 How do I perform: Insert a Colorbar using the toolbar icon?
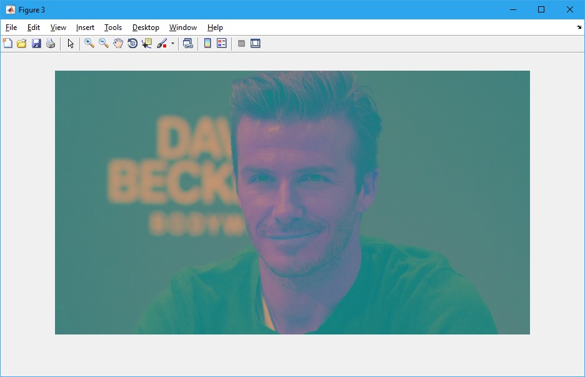tap(207, 44)
